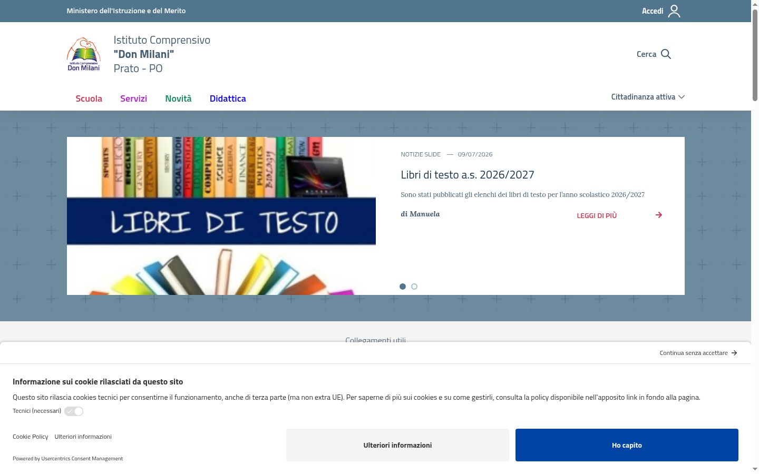Image resolution: width=759 pixels, height=474 pixels.
Task: Click the grey Ulteriori informazioni button
Action: 397,445
